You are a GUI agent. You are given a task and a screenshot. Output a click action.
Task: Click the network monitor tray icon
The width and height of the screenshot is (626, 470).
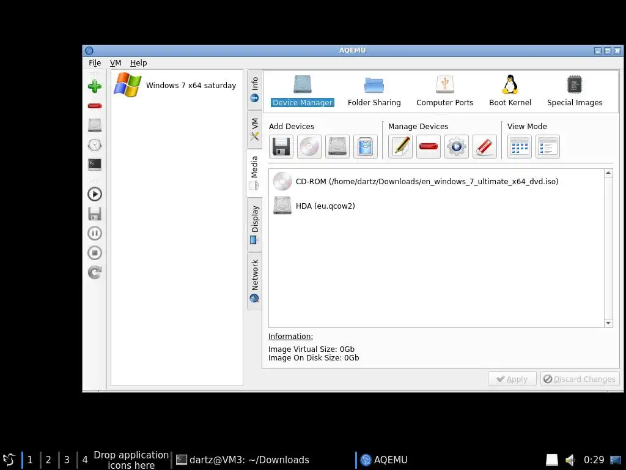click(616, 460)
